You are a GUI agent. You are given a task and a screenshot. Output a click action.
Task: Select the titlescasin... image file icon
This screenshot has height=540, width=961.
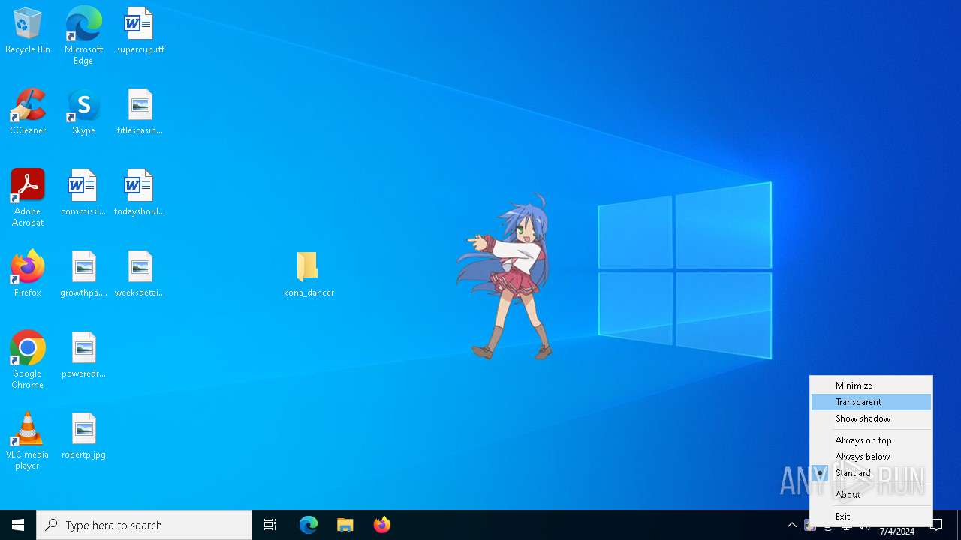140,112
